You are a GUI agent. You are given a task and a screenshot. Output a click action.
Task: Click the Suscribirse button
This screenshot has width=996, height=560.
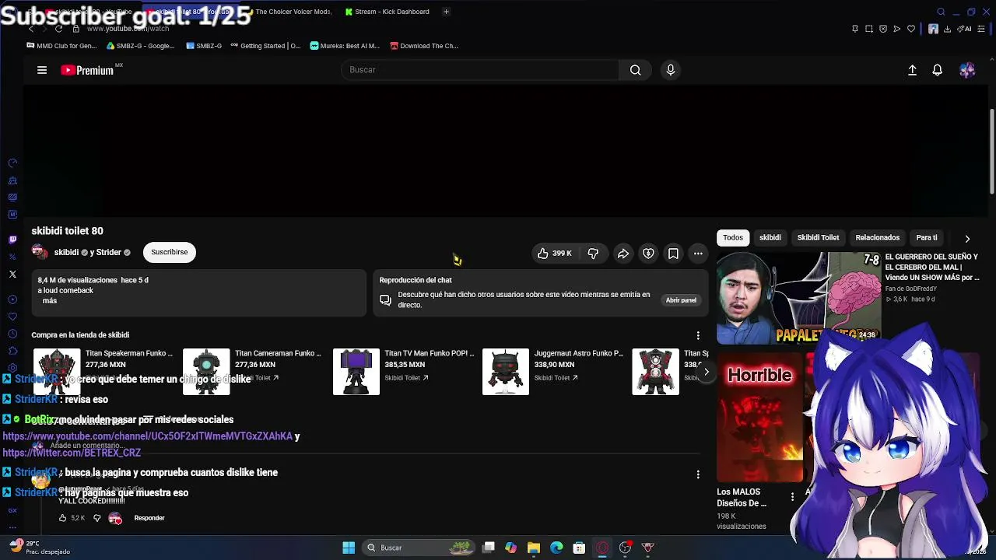[170, 252]
